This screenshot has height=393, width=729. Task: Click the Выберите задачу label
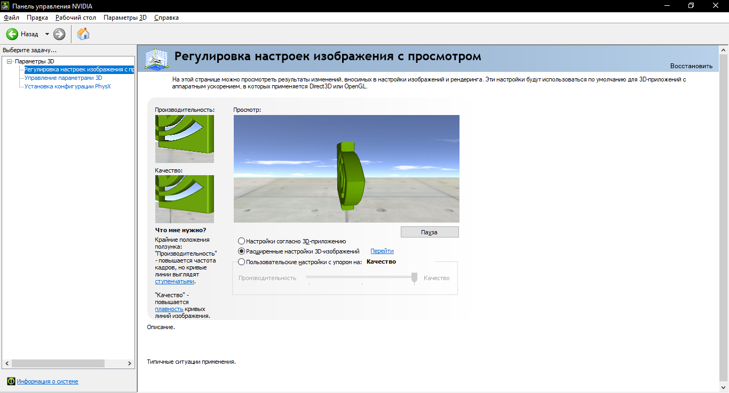pyautogui.click(x=29, y=50)
